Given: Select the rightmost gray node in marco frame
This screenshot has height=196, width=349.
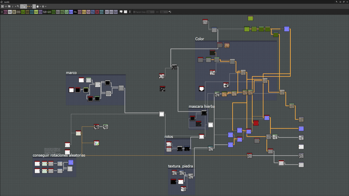Looking at the screenshot, I should (121, 88).
